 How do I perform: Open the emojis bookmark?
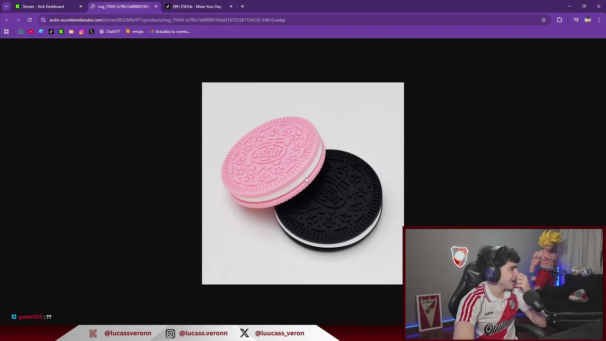[135, 31]
